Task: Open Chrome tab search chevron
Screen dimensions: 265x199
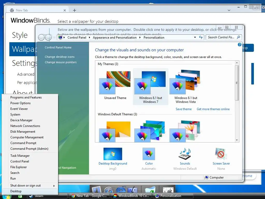Action: pyautogui.click(x=229, y=10)
